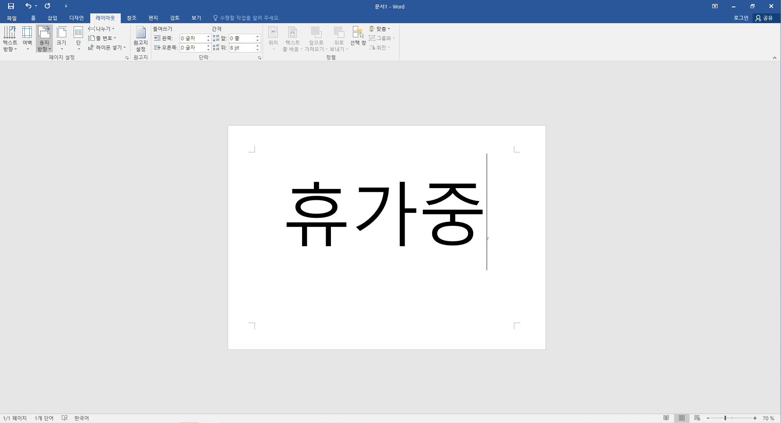Open the 그룹화 (Group) dropdown
The image size is (781, 423).
(382, 38)
